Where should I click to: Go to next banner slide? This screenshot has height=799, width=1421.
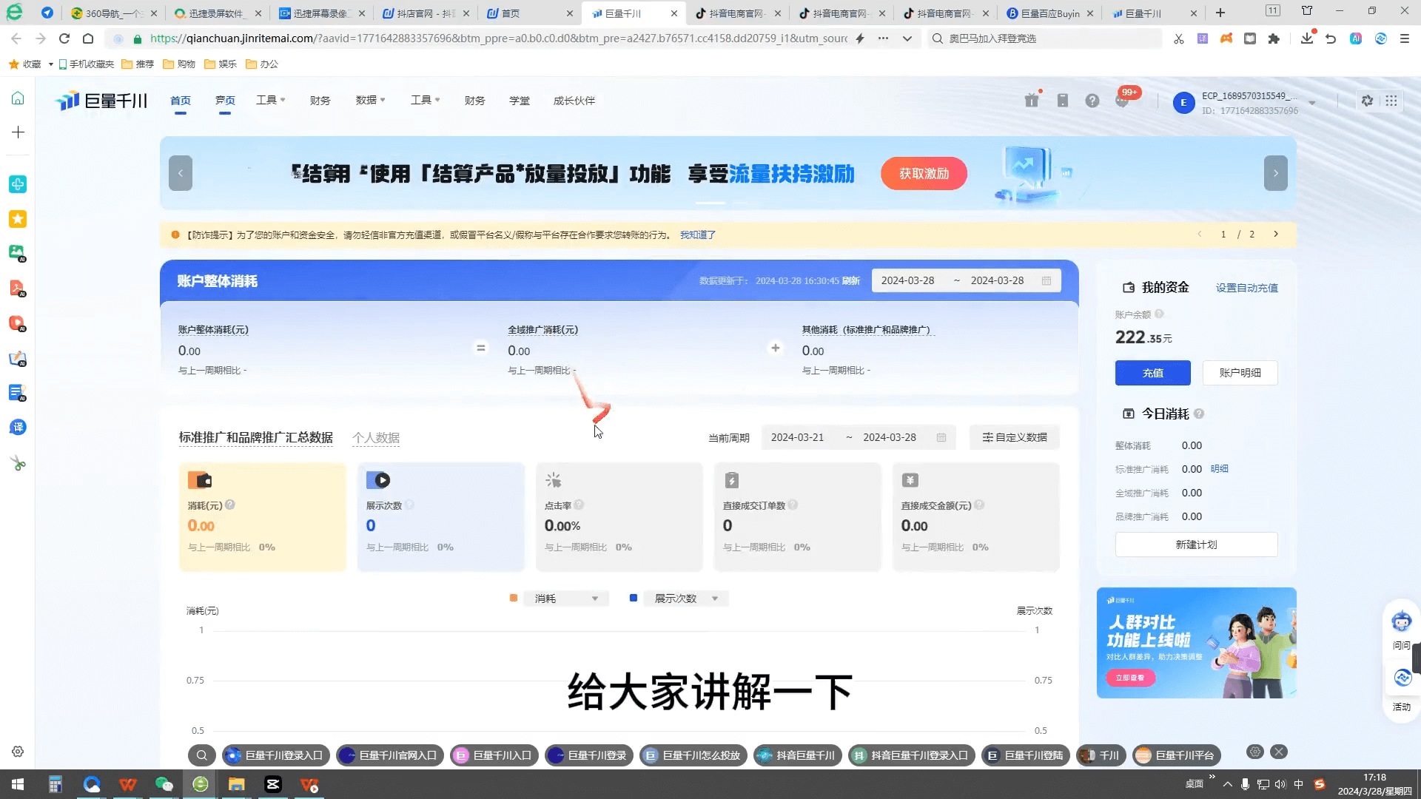(1275, 173)
